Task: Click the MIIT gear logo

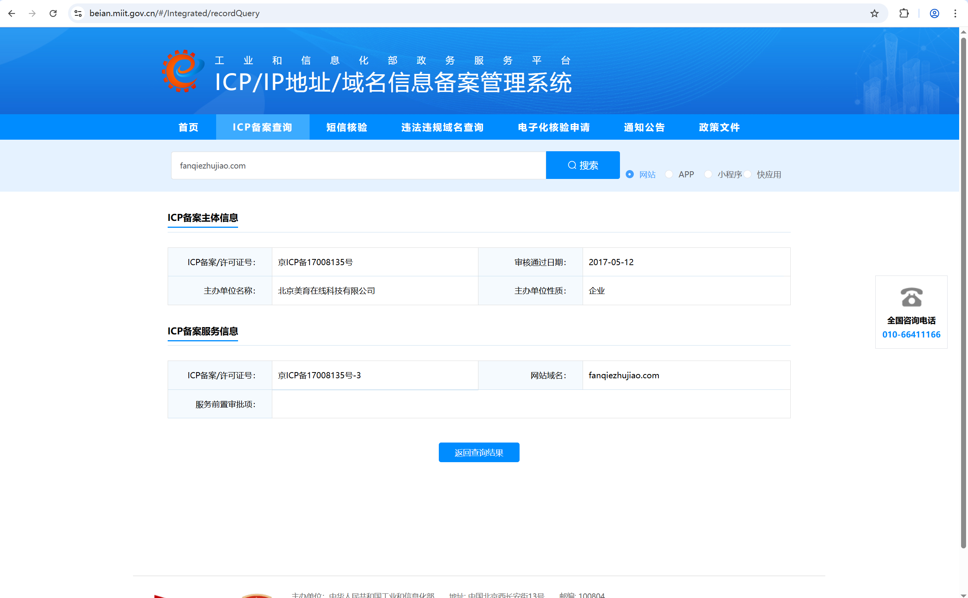Action: (182, 71)
